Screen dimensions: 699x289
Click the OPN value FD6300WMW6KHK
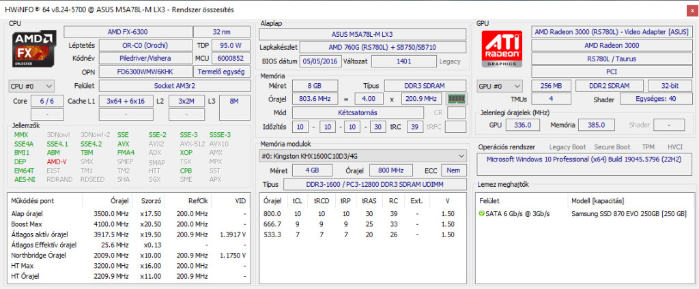pyautogui.click(x=145, y=72)
